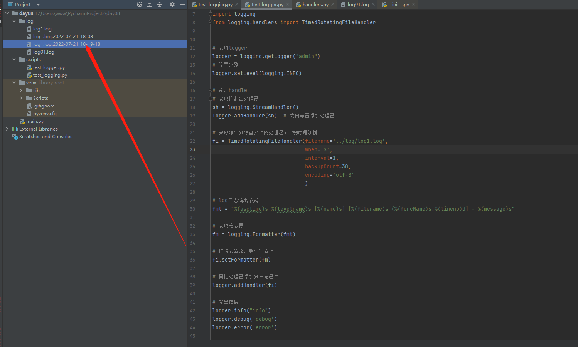The width and height of the screenshot is (578, 347).
Task: Switch to the test_logging.py editor tab
Action: click(x=215, y=5)
